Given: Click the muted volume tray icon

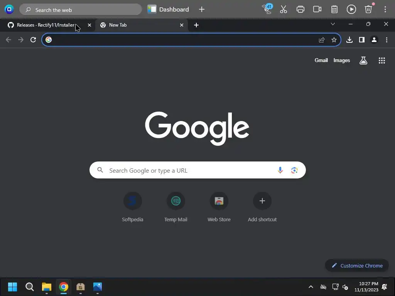Looking at the screenshot, I should pos(345,287).
